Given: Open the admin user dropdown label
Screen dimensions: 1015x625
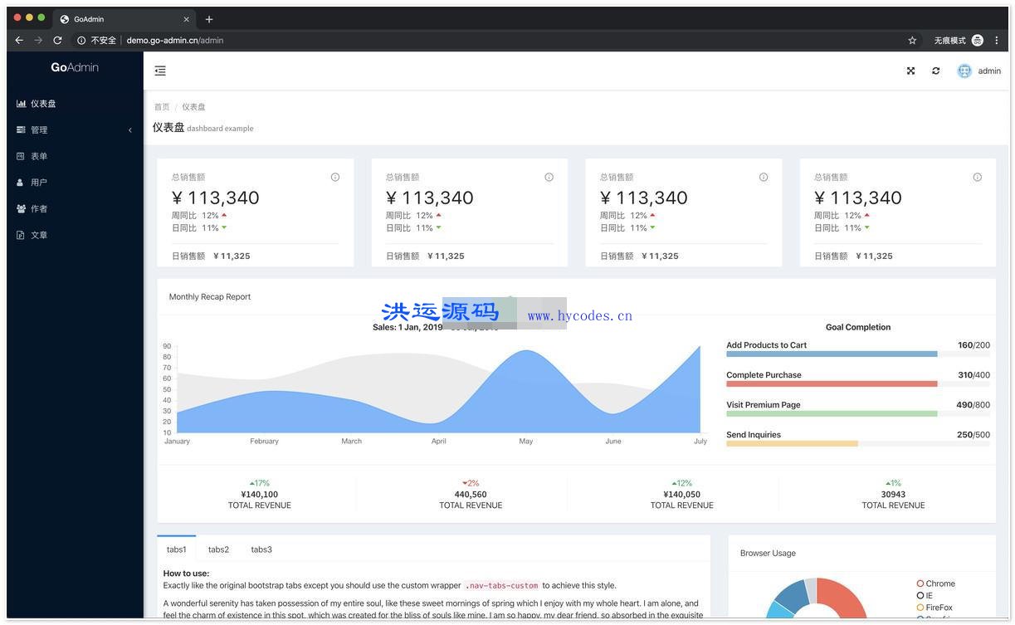Looking at the screenshot, I should tap(989, 71).
